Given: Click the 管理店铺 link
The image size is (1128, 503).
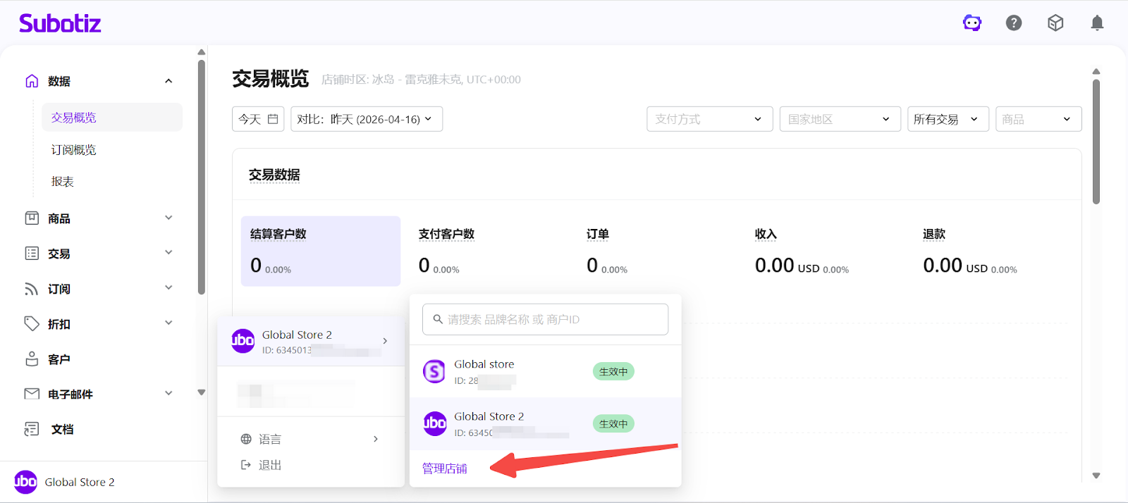Looking at the screenshot, I should coord(444,468).
